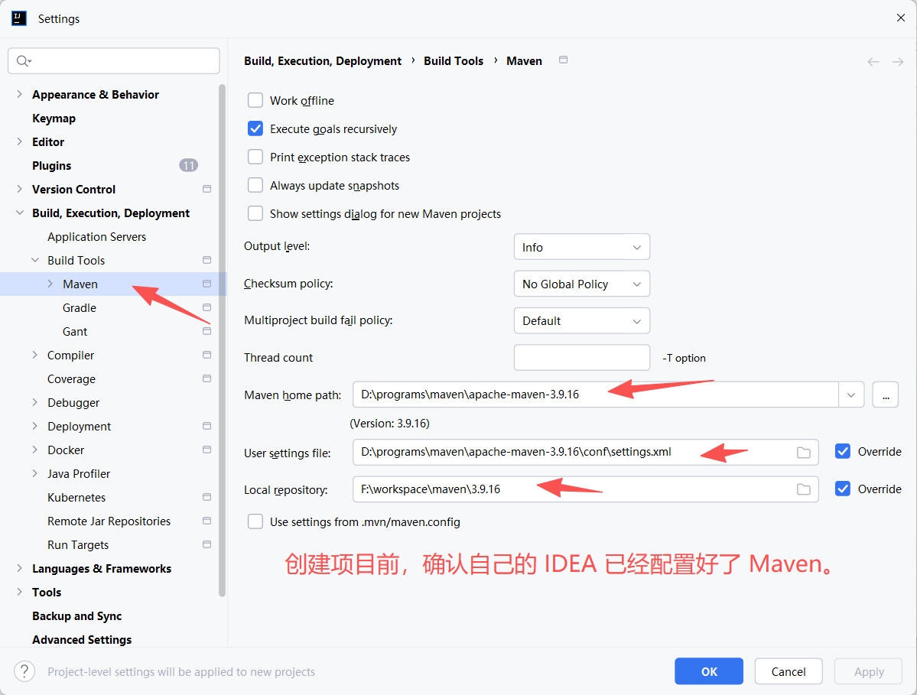The height and width of the screenshot is (695, 917).
Task: Open Advanced Settings page
Action: [82, 639]
